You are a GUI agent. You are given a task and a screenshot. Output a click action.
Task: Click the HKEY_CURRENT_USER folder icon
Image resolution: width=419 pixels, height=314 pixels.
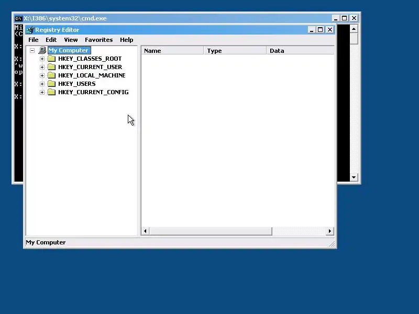[x=51, y=67]
